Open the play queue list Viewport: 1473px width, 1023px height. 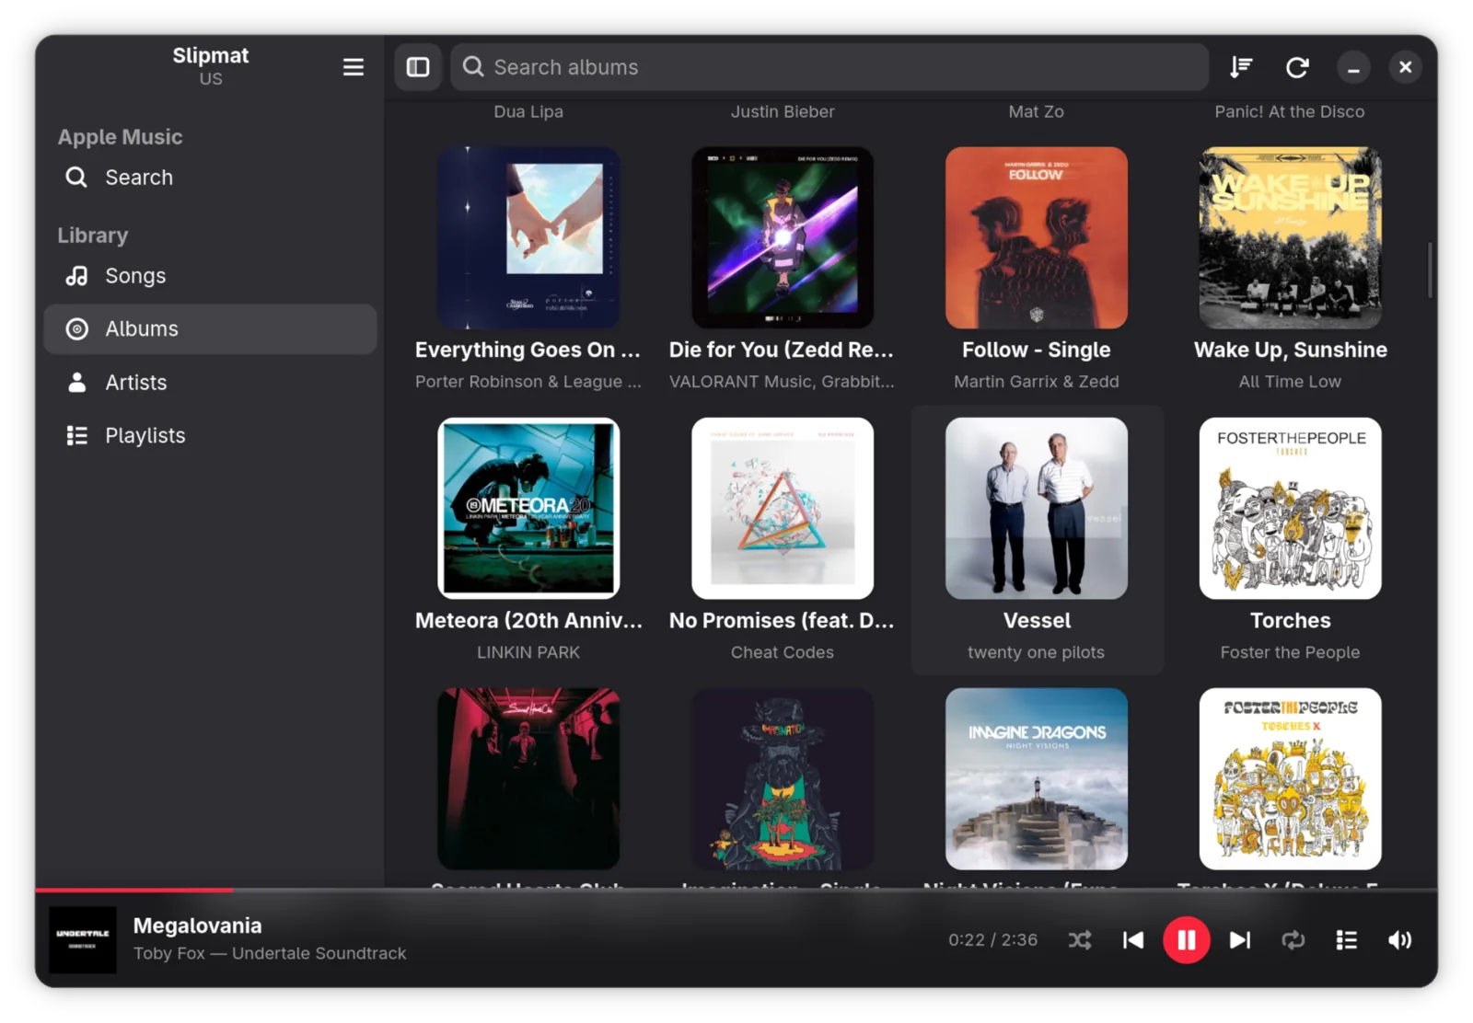coord(1347,940)
